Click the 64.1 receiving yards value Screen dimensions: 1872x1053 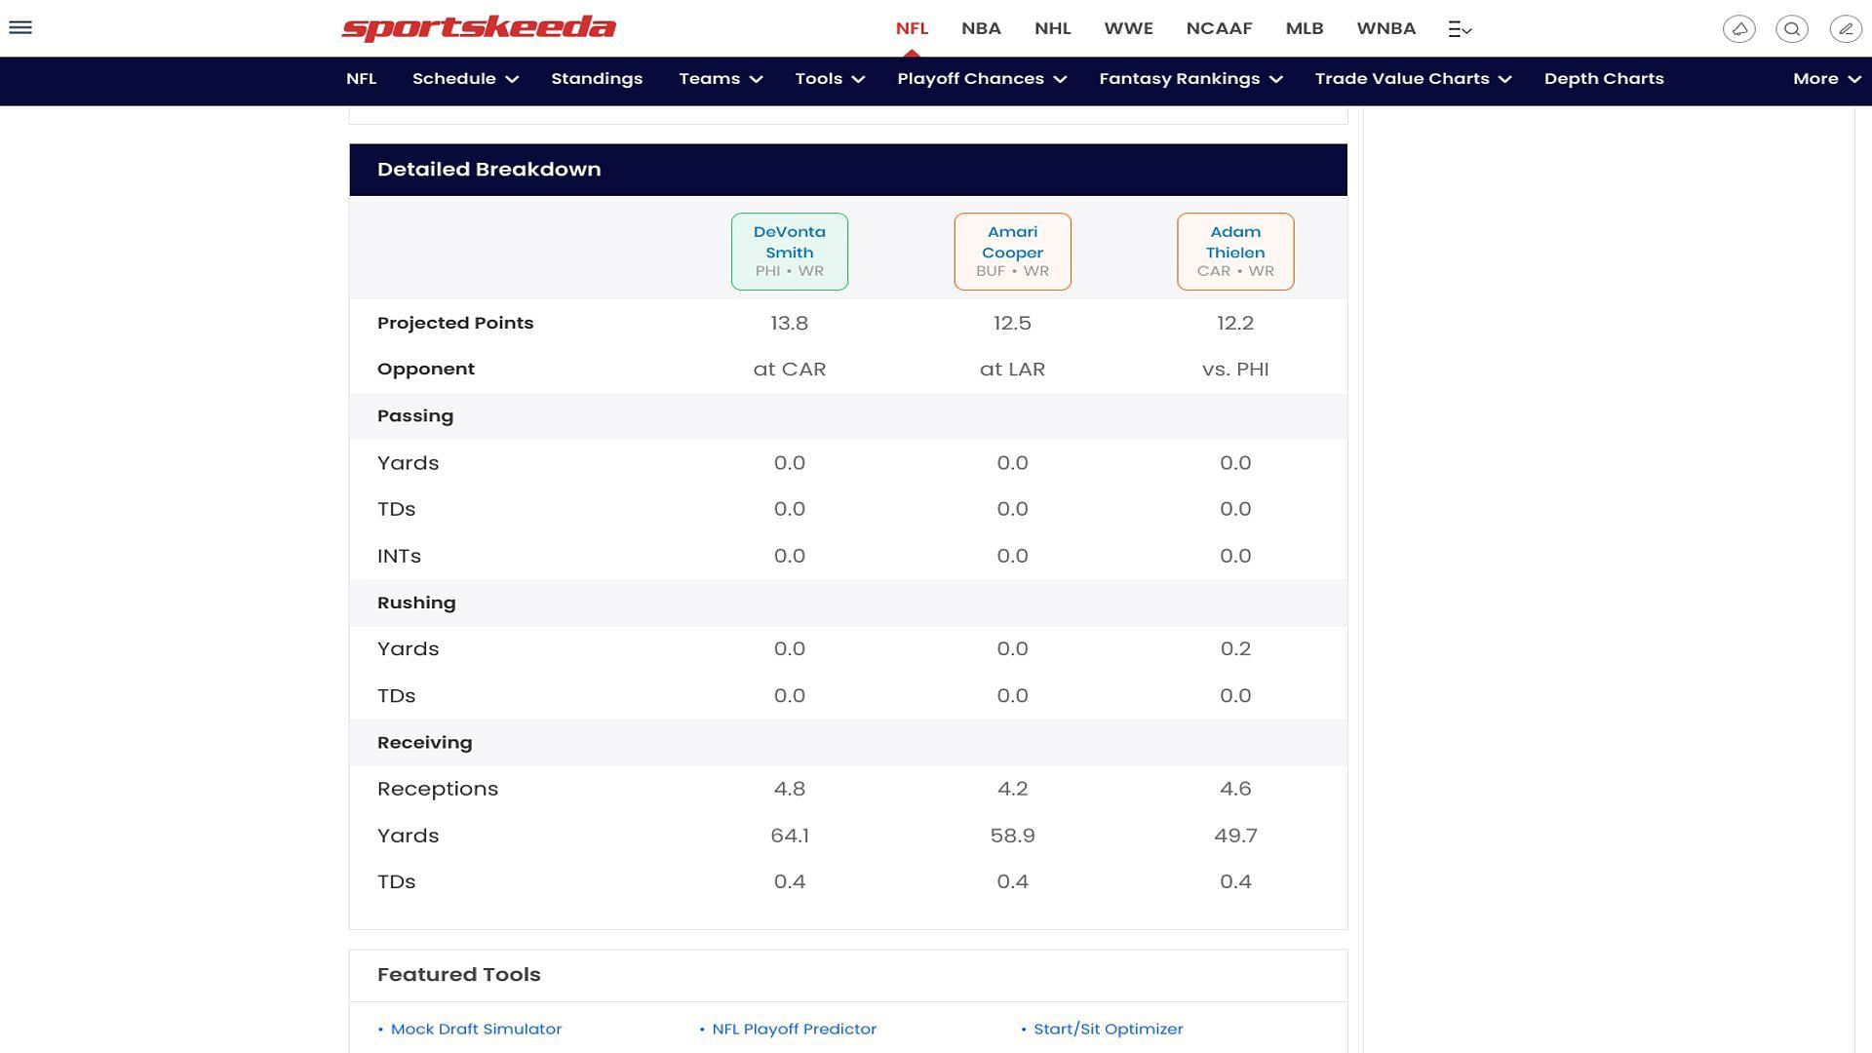click(790, 836)
